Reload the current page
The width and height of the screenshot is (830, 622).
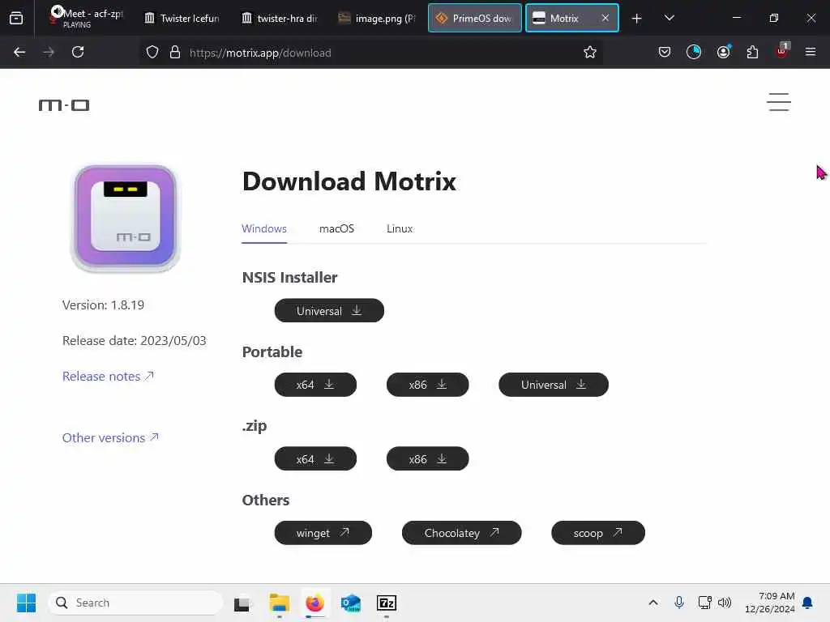(78, 53)
